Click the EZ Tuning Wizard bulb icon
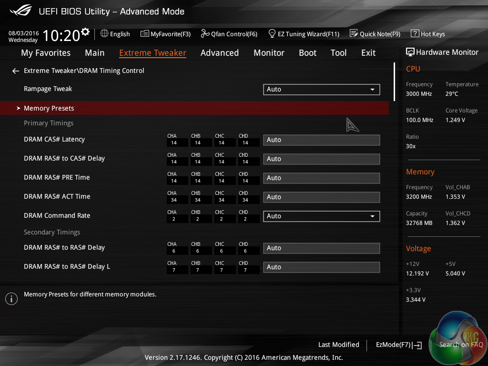 point(272,33)
